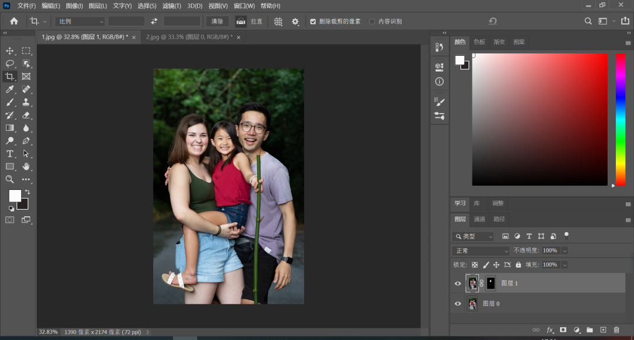634x340 pixels.
Task: Open the Color panel flyout menu
Action: pos(628,43)
